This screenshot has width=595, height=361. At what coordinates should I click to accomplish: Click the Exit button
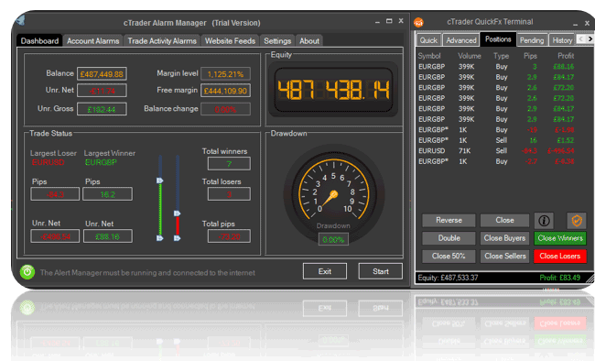325,271
